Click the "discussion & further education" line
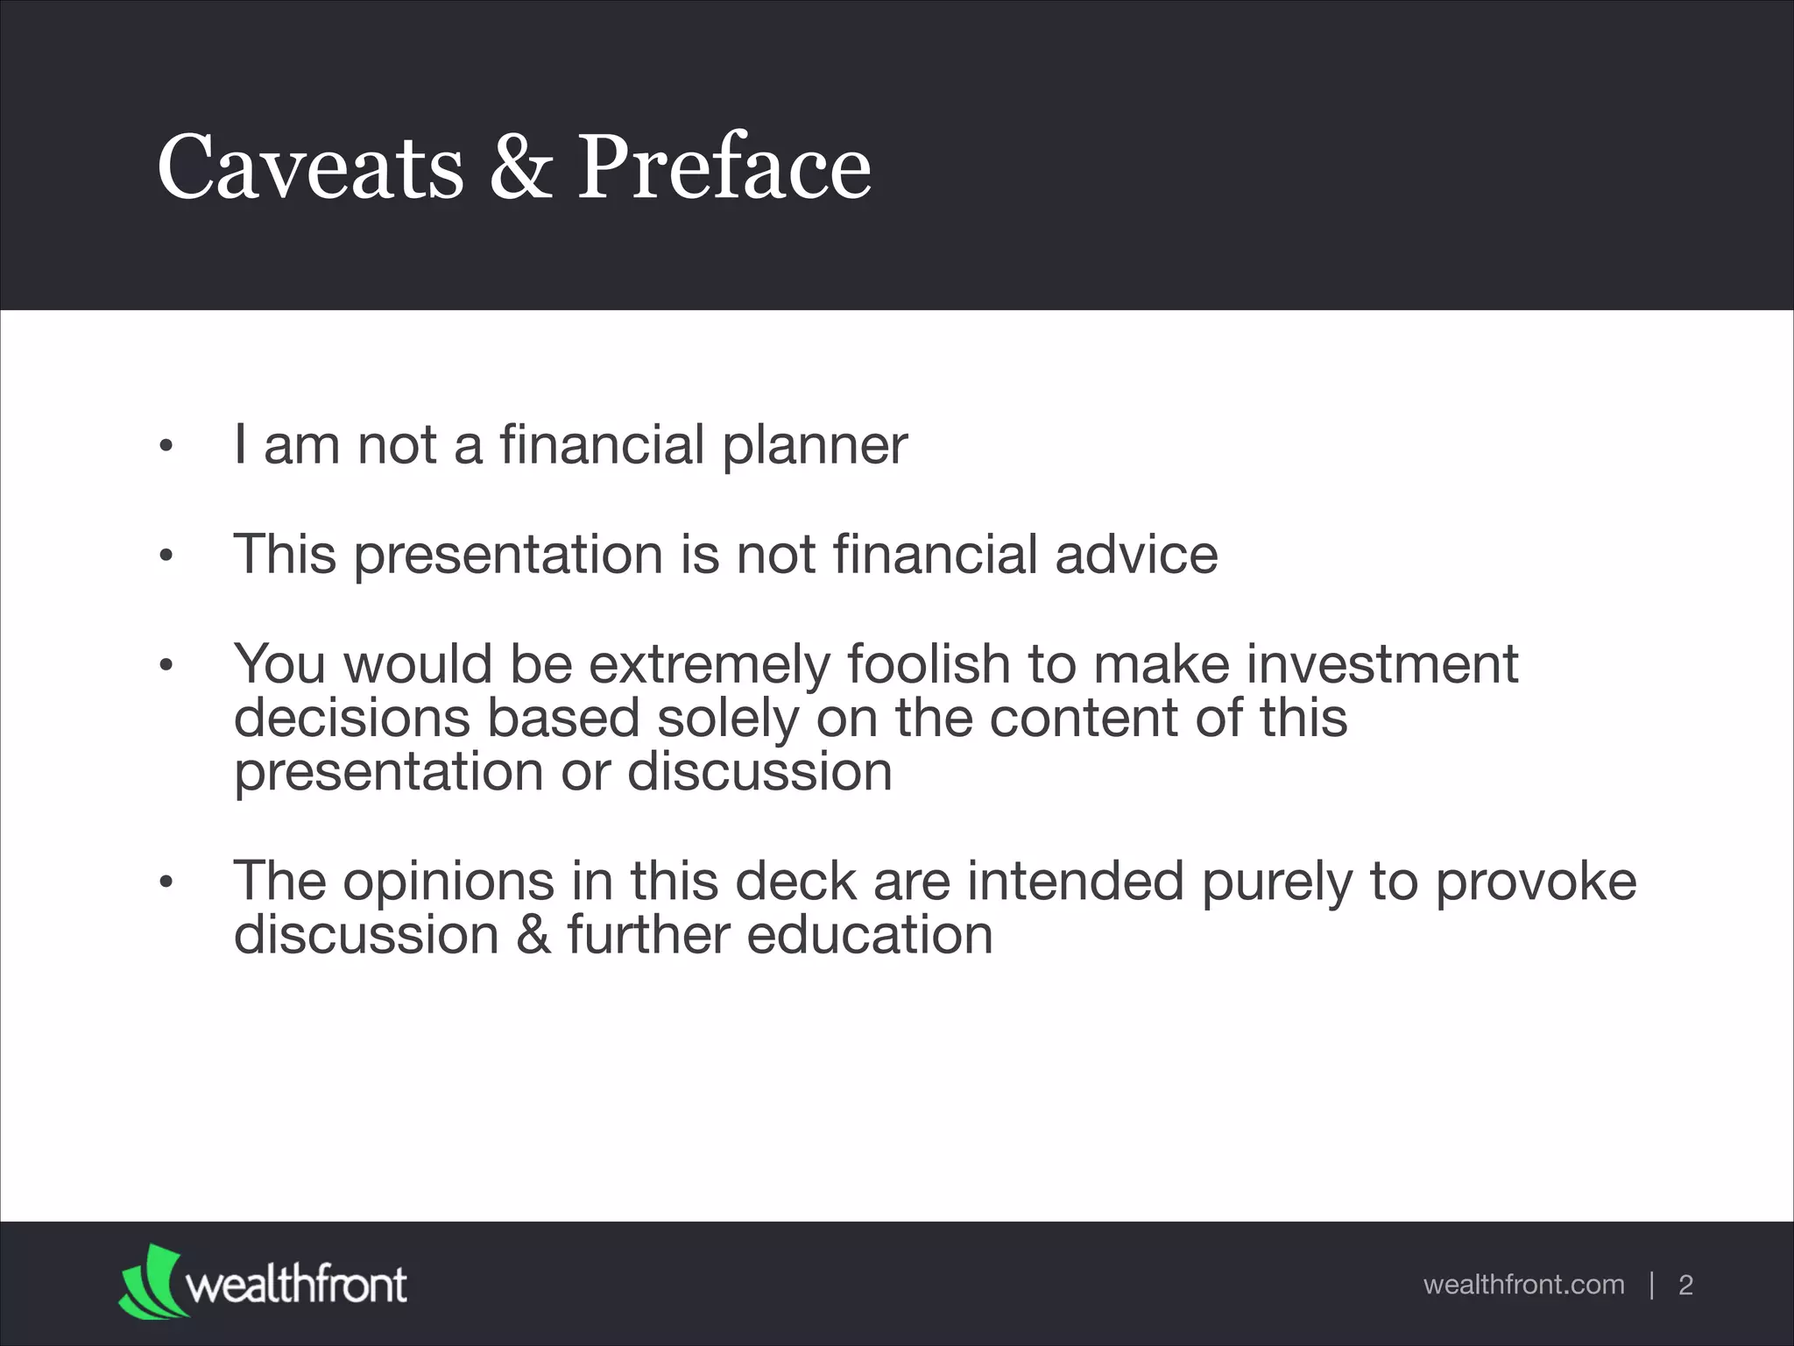Viewport: 1794px width, 1346px height. click(x=613, y=935)
